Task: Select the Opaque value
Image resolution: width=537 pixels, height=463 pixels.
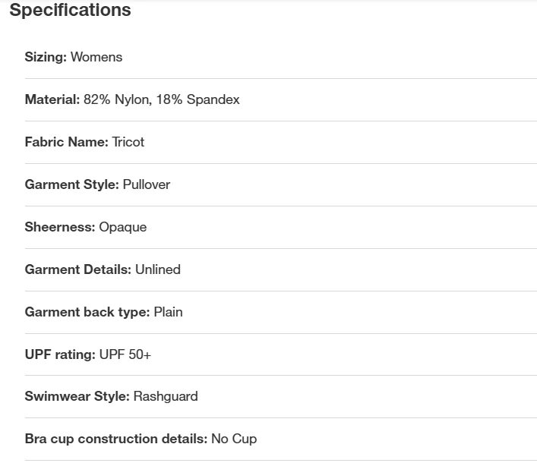Action: [x=123, y=227]
